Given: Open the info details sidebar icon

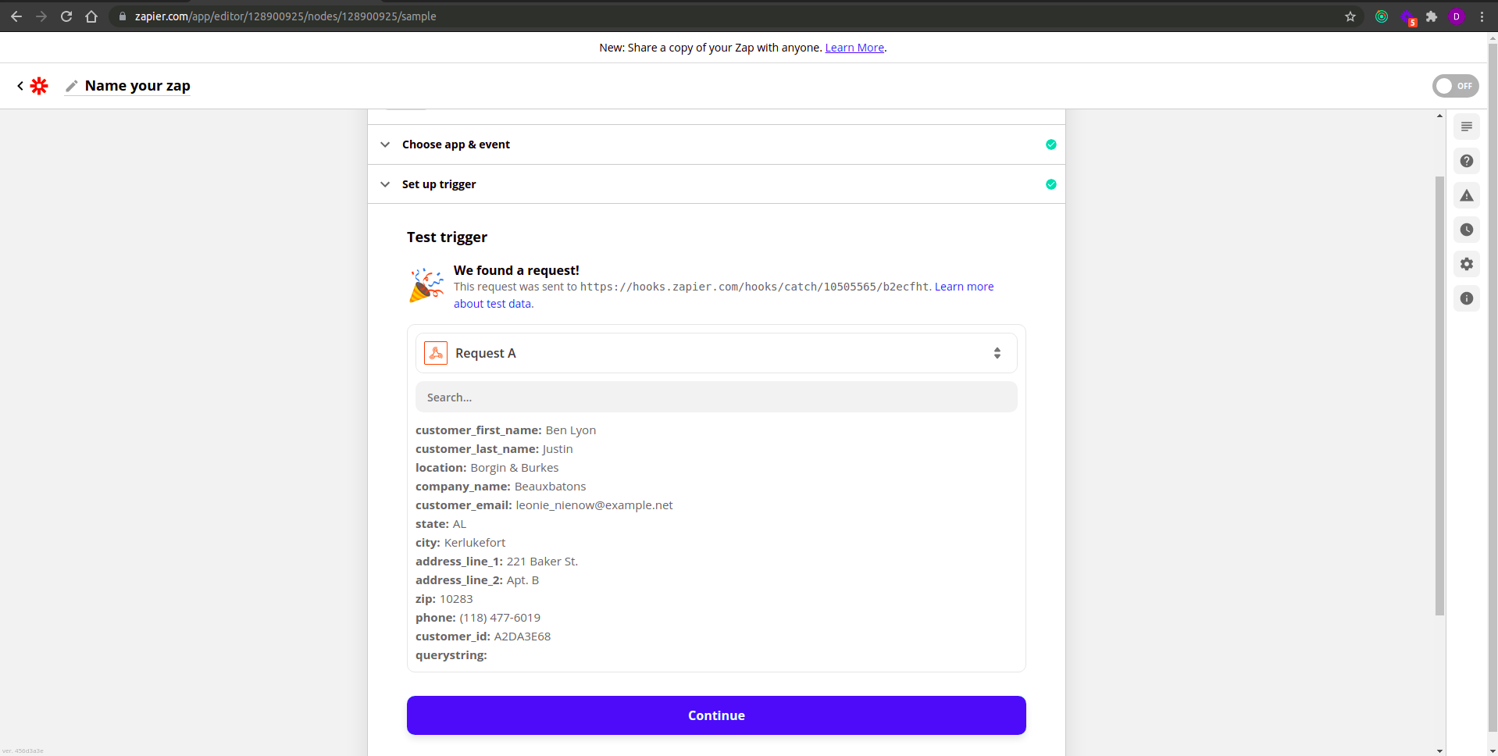Looking at the screenshot, I should 1467,298.
